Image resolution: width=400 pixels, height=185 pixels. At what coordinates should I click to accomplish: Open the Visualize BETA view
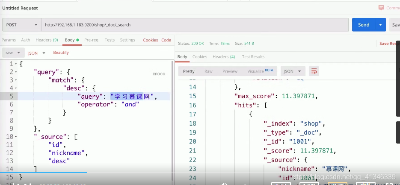click(x=260, y=71)
